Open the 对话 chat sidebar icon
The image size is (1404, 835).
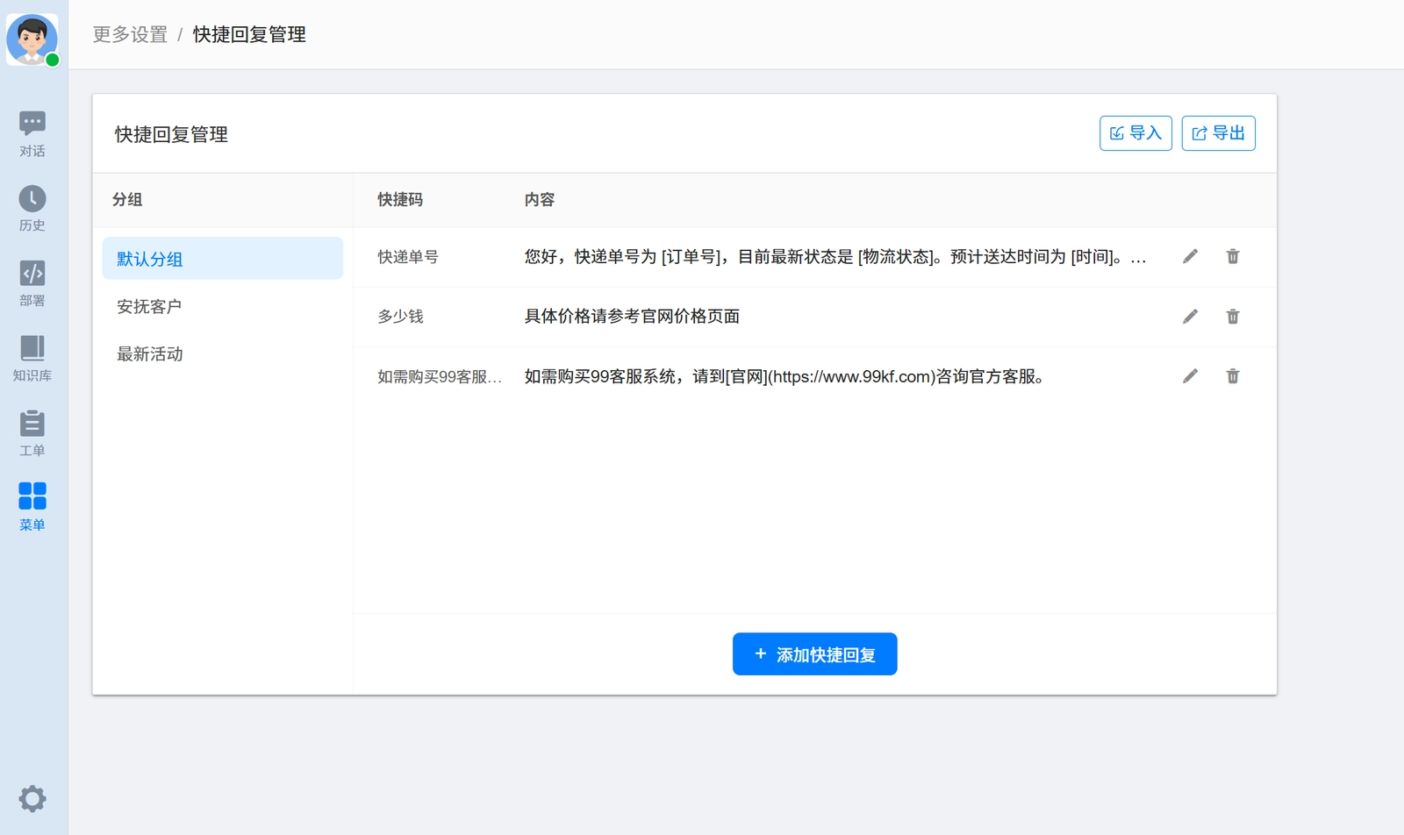click(x=32, y=134)
